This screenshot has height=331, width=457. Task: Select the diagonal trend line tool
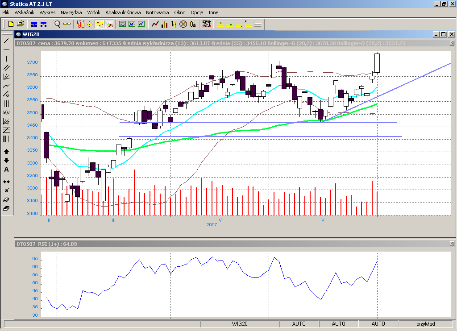(x=6, y=41)
